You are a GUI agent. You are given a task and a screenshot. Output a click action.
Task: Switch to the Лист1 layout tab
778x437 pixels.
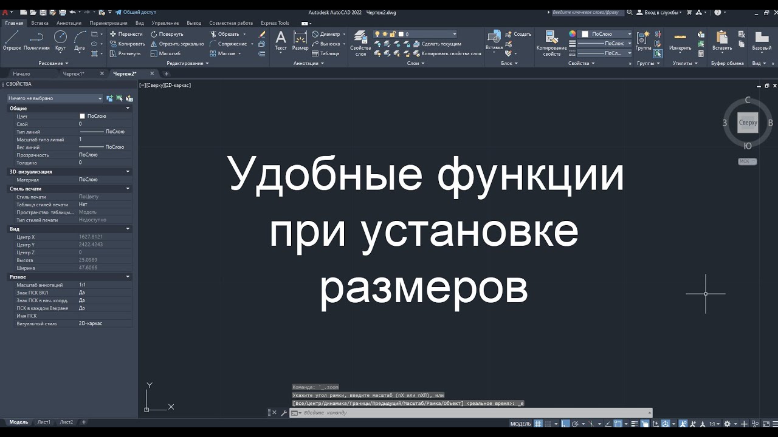pos(44,422)
